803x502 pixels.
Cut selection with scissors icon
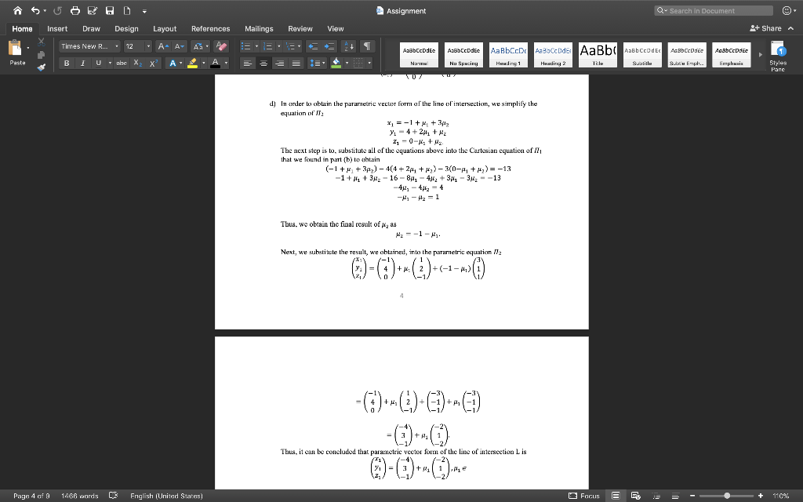[42, 42]
